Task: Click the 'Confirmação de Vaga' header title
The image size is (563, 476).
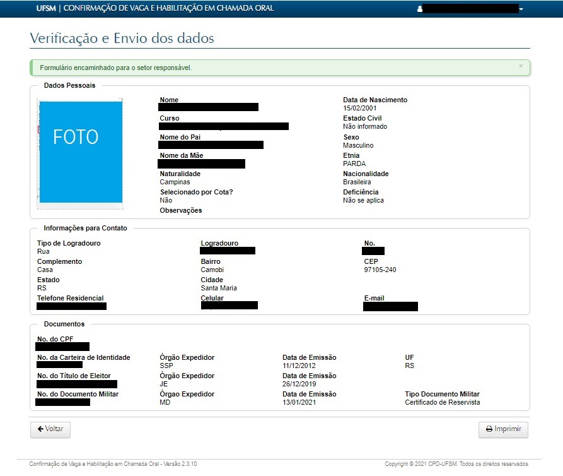Action: click(x=169, y=9)
